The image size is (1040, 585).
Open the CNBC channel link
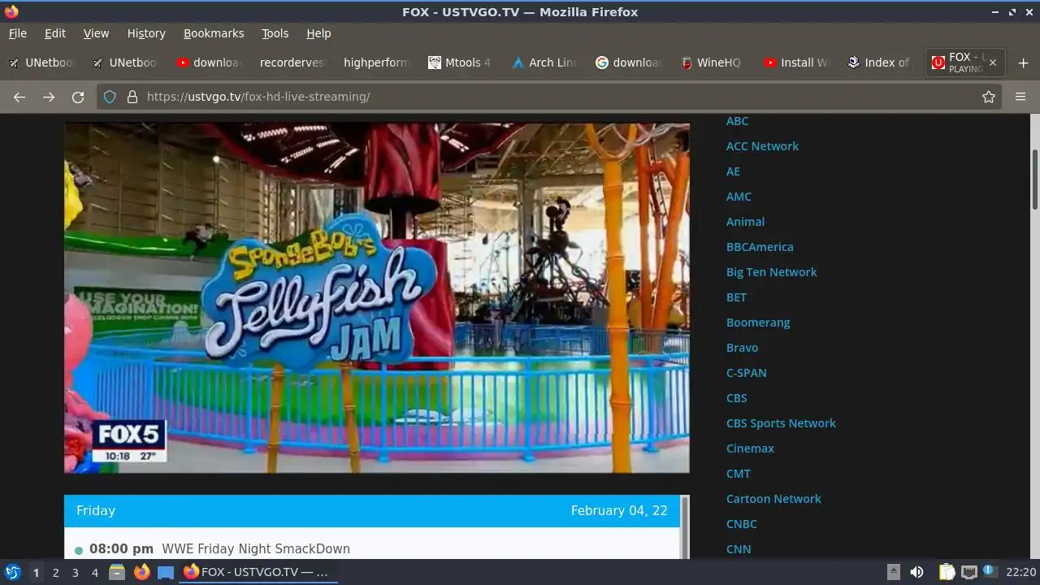tap(741, 524)
